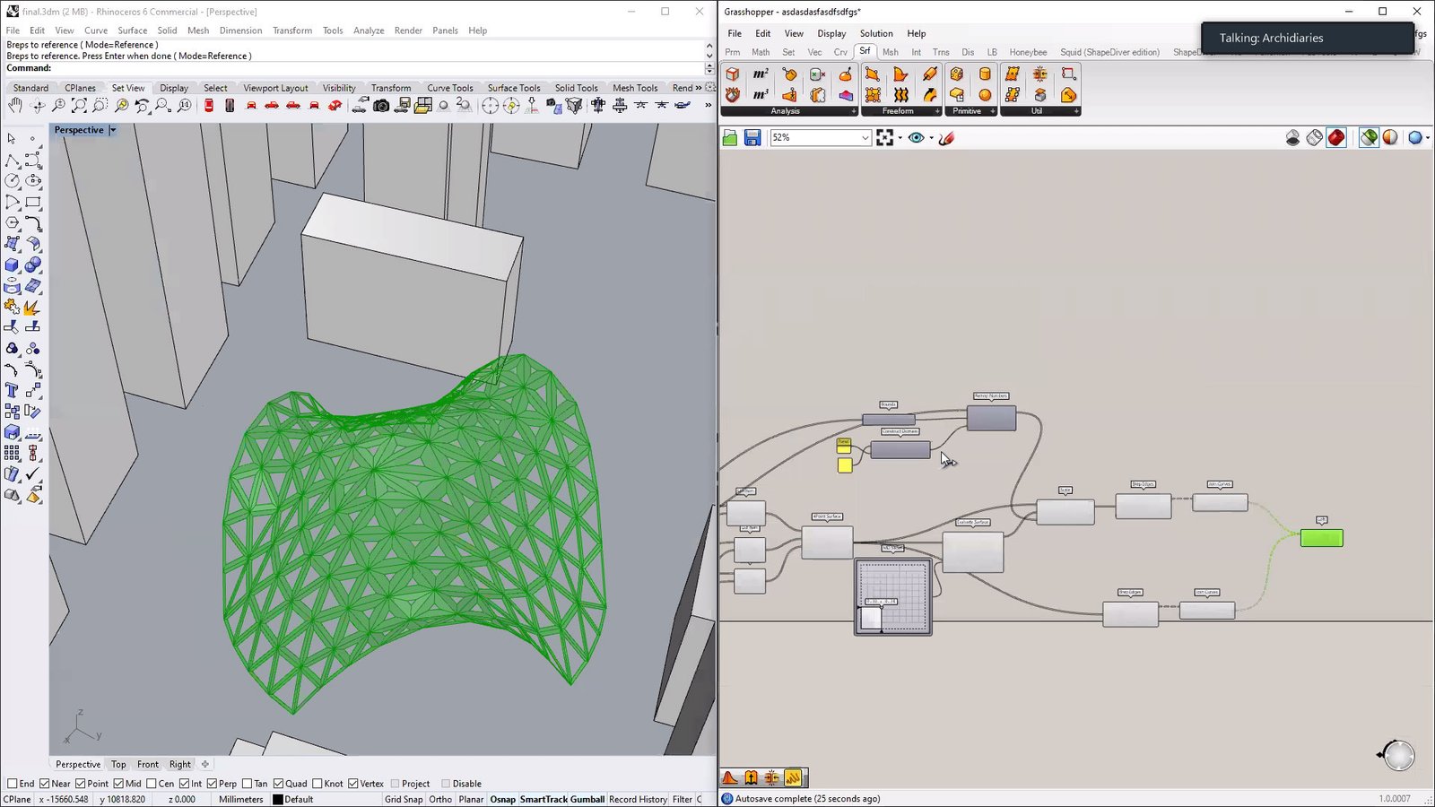Expand the Analysis panel in Srf tab
1435x807 pixels.
tap(853, 111)
